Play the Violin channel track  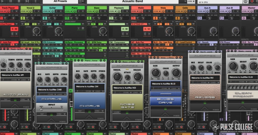pos(149,34)
